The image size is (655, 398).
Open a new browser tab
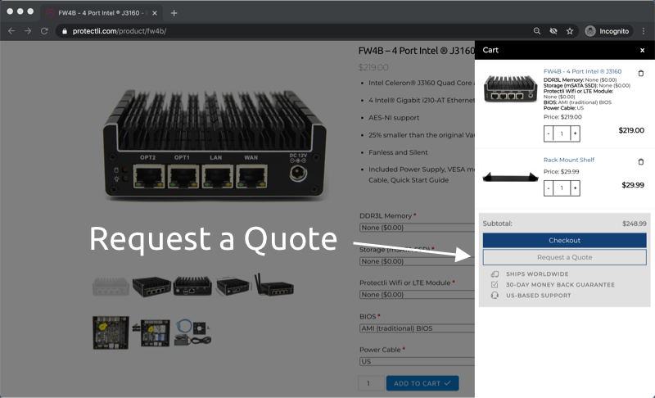click(174, 13)
